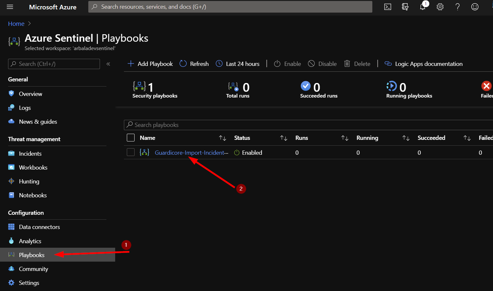
Task: Collapse the sidebar with double chevron
Action: pyautogui.click(x=108, y=64)
